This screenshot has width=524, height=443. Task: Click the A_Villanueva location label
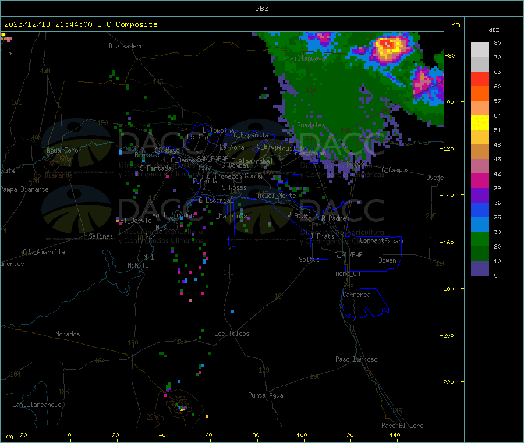click(304, 58)
